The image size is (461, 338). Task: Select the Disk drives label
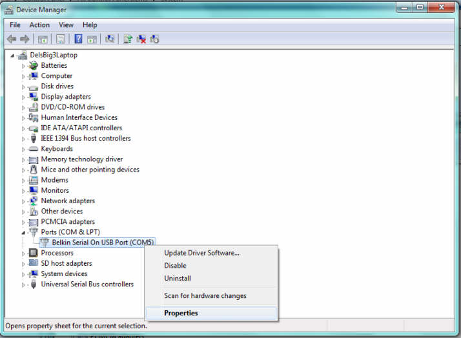point(57,86)
